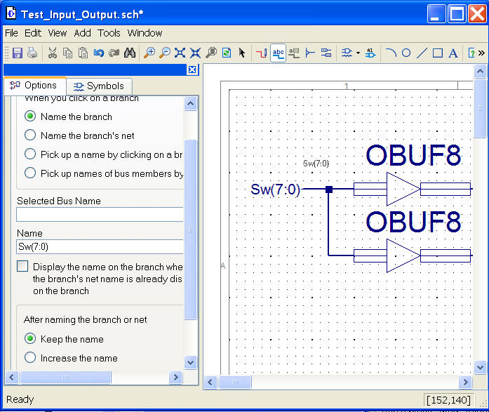489x412 pixels.
Task: Open the Edit menu
Action: pyautogui.click(x=33, y=33)
